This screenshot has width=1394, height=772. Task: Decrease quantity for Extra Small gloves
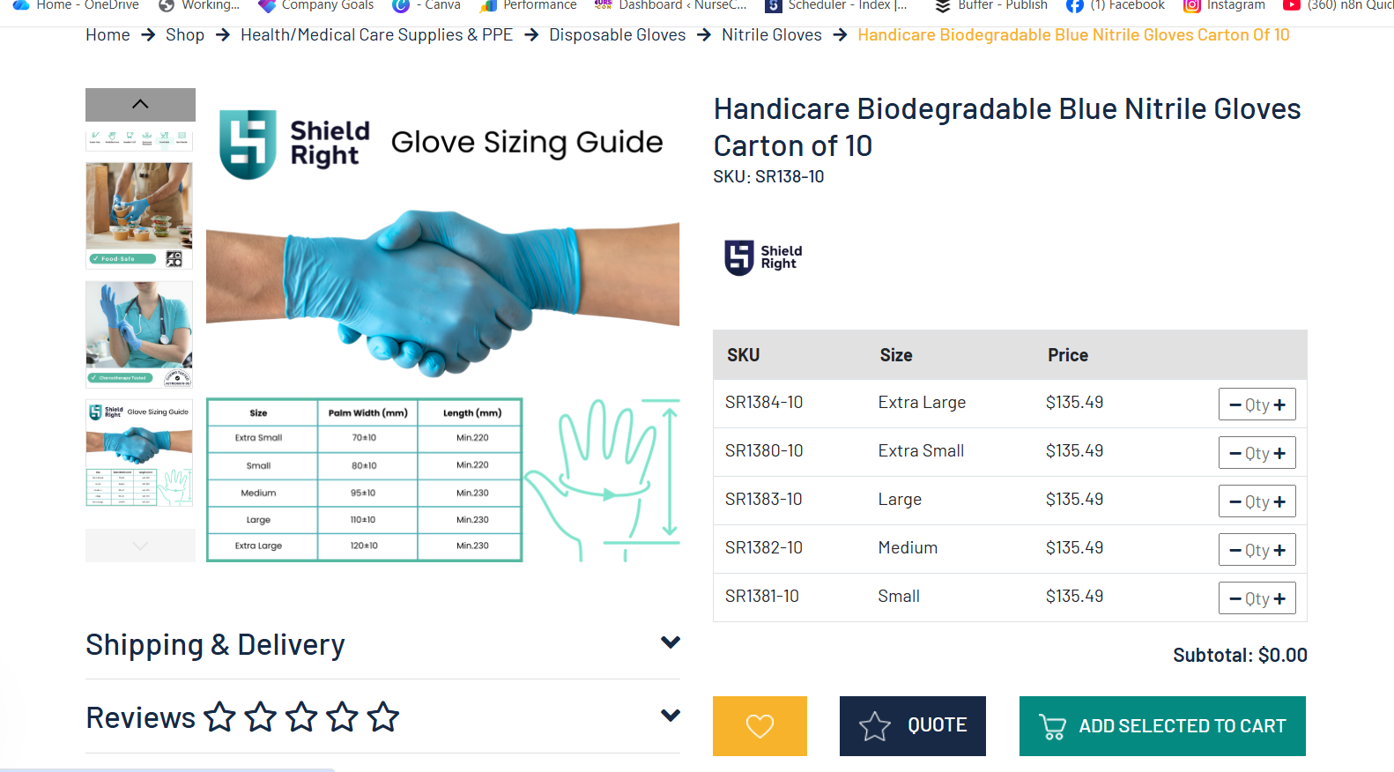[1235, 453]
